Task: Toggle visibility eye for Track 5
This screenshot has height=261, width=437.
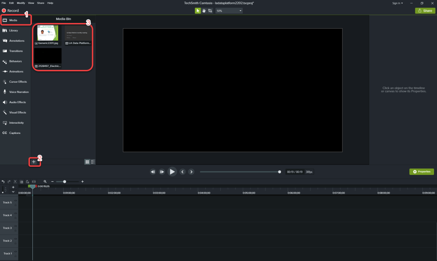Action: pos(16,200)
